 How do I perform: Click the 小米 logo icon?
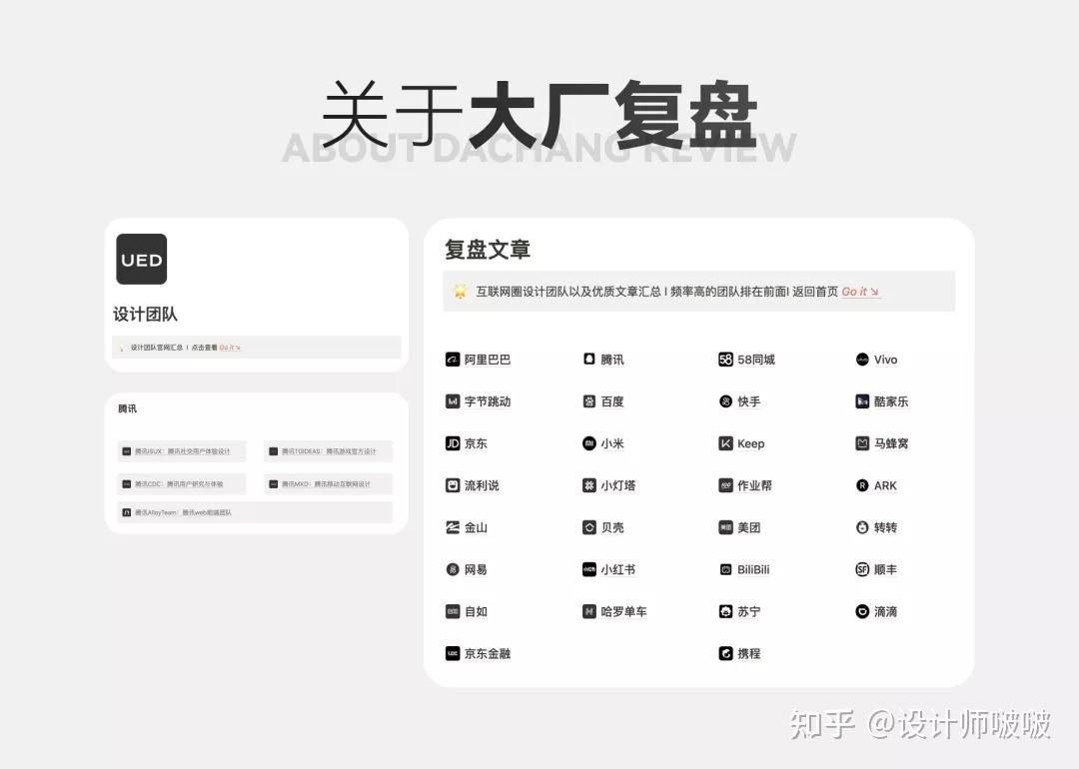click(589, 443)
